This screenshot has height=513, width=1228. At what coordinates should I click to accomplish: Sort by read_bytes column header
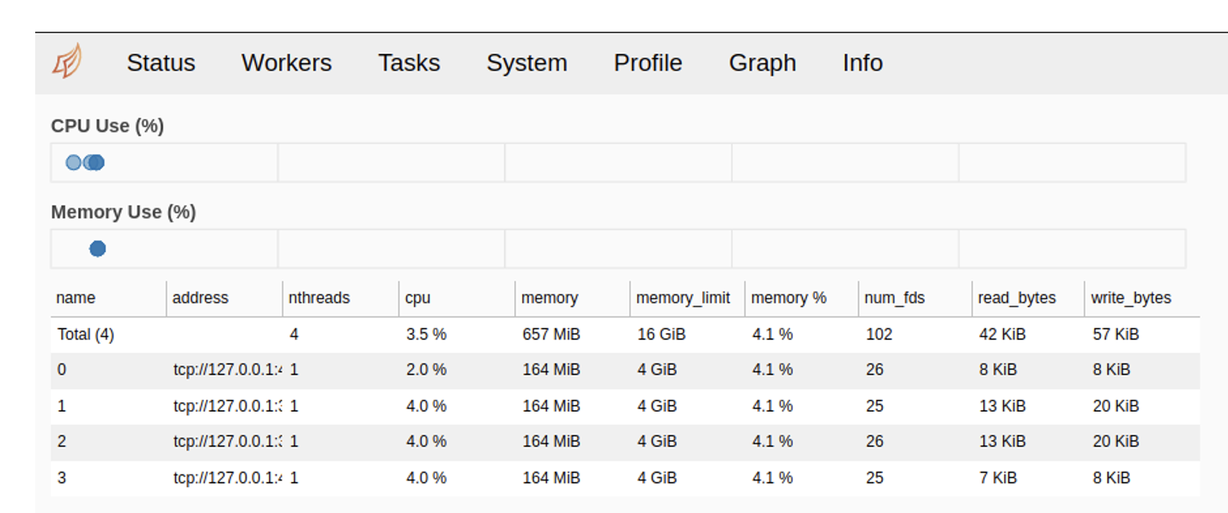(1017, 298)
